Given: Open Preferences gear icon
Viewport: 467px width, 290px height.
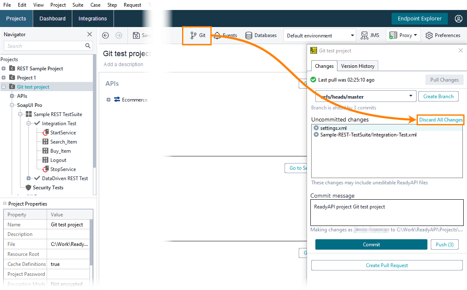Looking at the screenshot, I should (429, 35).
